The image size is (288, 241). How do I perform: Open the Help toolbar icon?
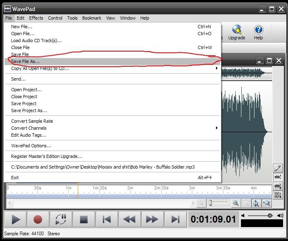[259, 32]
